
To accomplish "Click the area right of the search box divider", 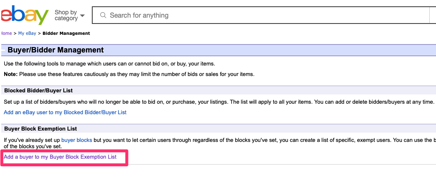I will pos(433,16).
